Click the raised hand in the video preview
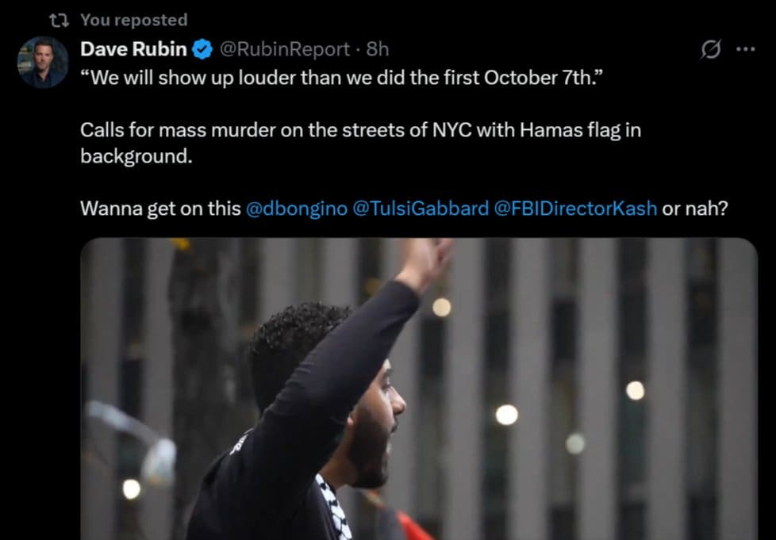Screen dimensions: 776x540 click(427, 262)
